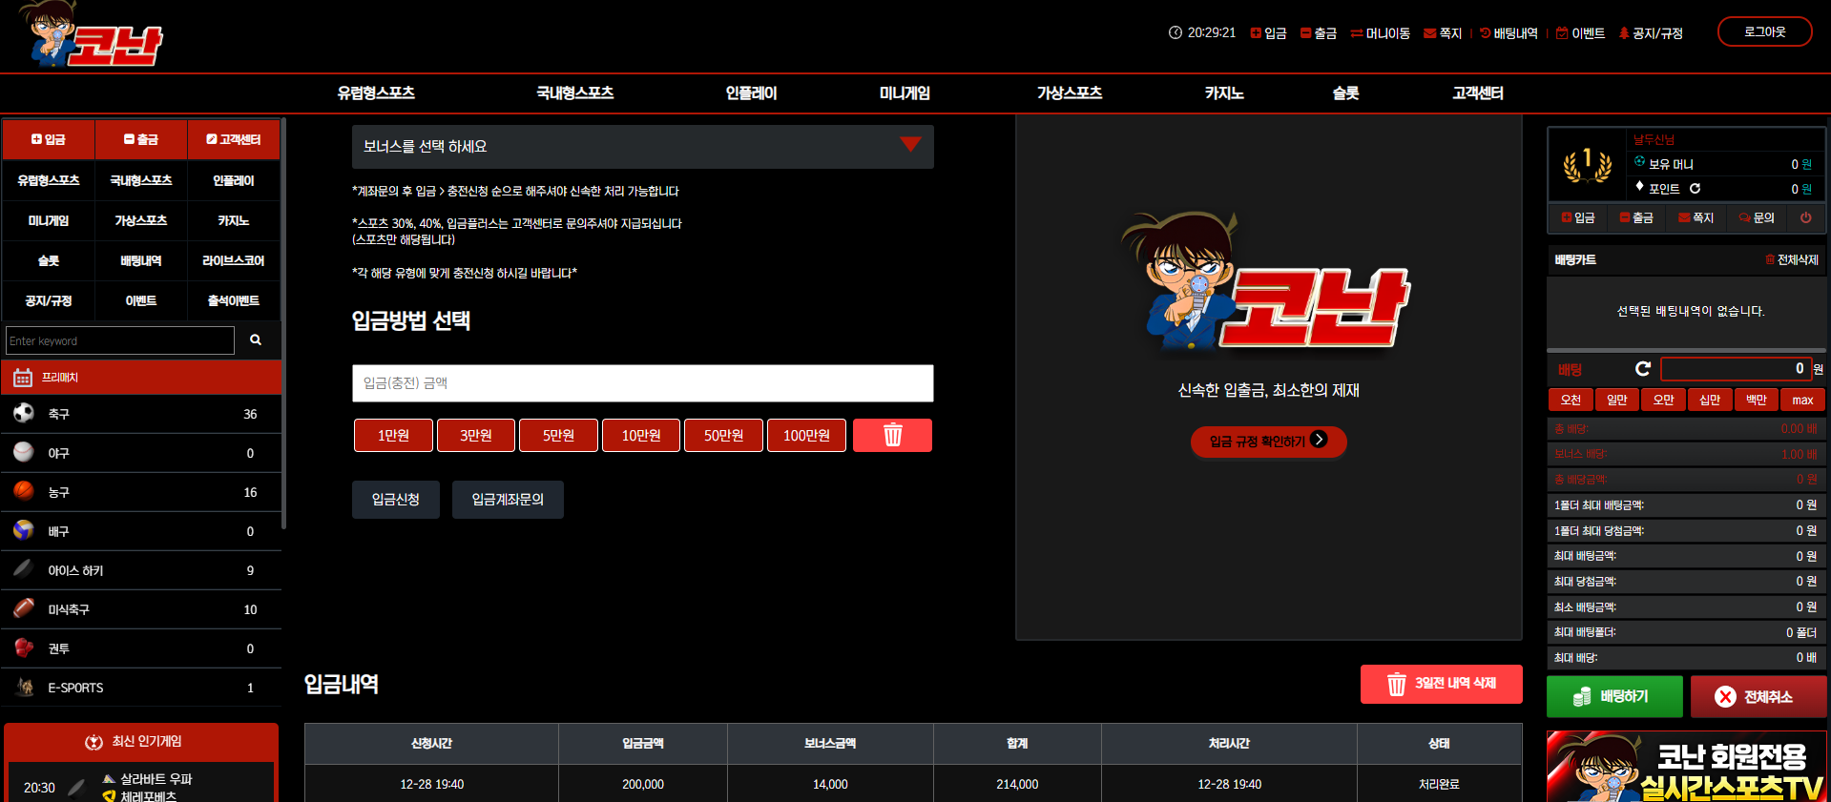
Task: Select the 농구 basketball sport
Action: (141, 492)
